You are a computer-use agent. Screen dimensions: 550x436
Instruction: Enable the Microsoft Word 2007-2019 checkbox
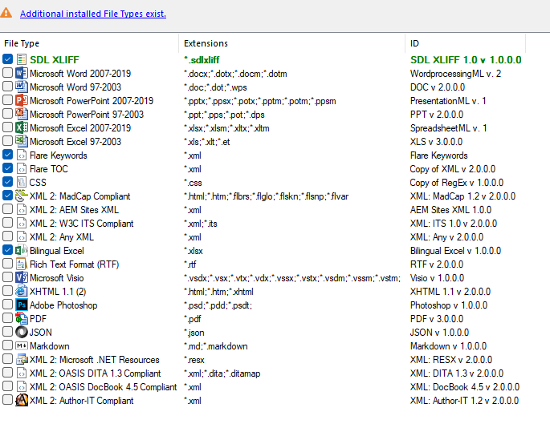point(7,72)
